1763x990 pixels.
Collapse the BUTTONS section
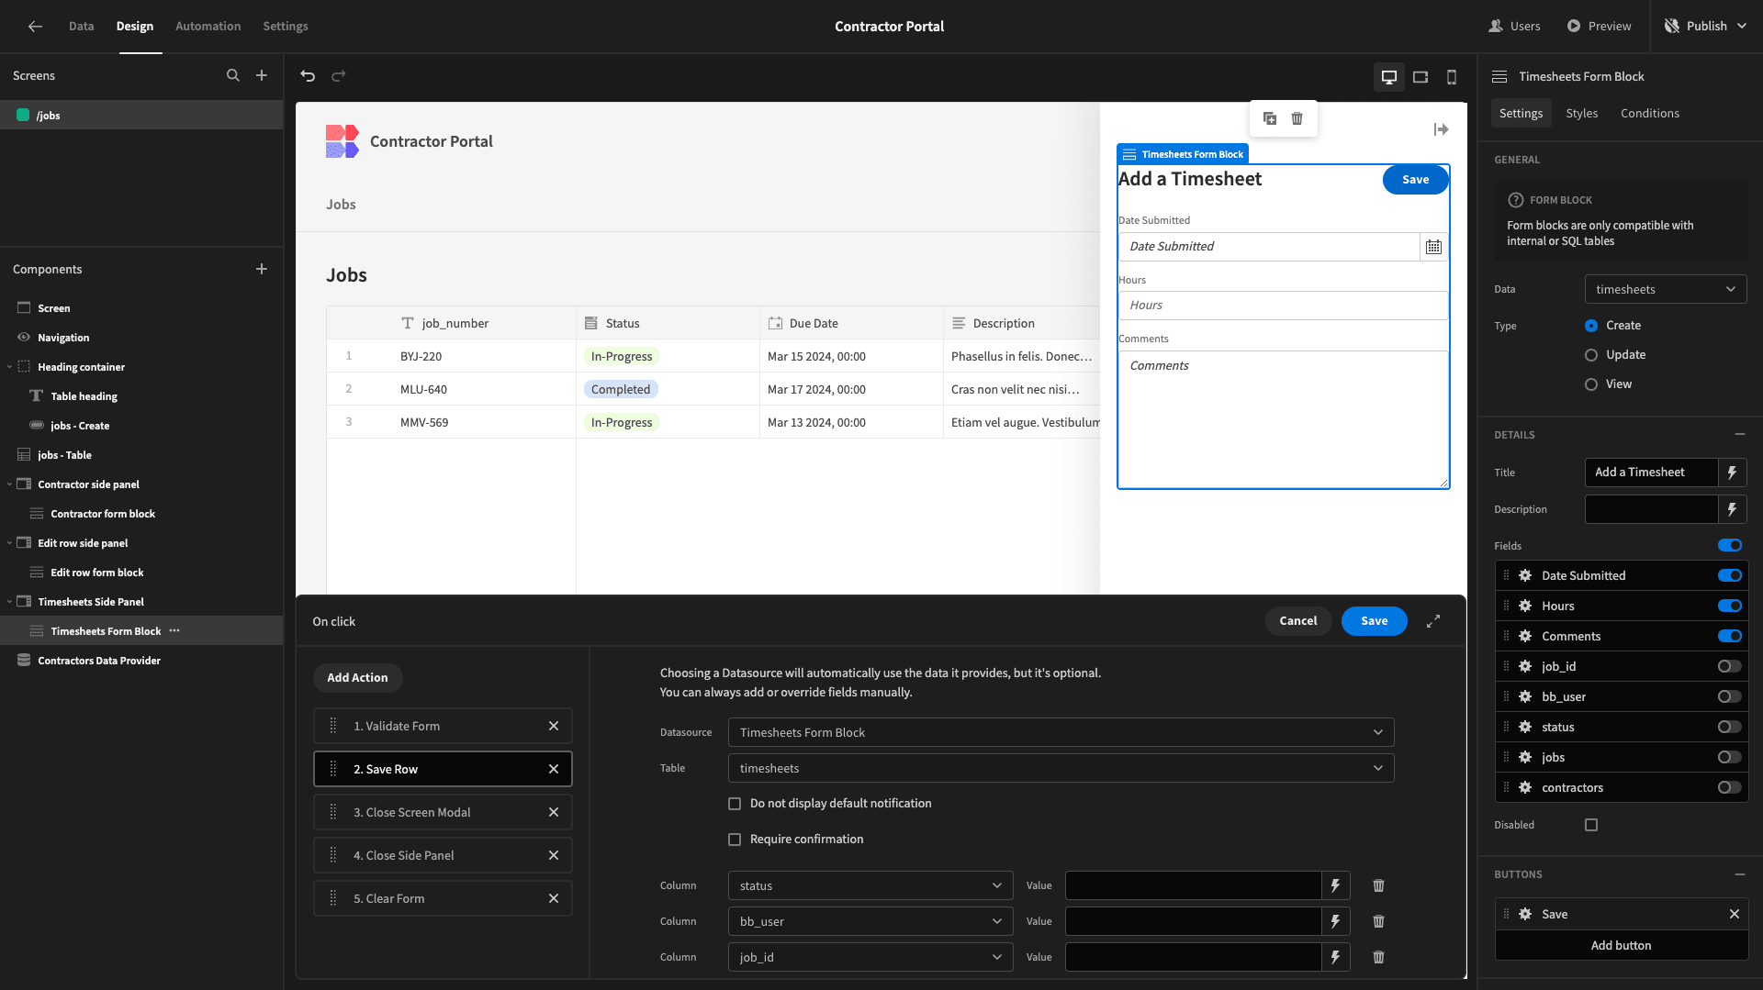pyautogui.click(x=1740, y=874)
